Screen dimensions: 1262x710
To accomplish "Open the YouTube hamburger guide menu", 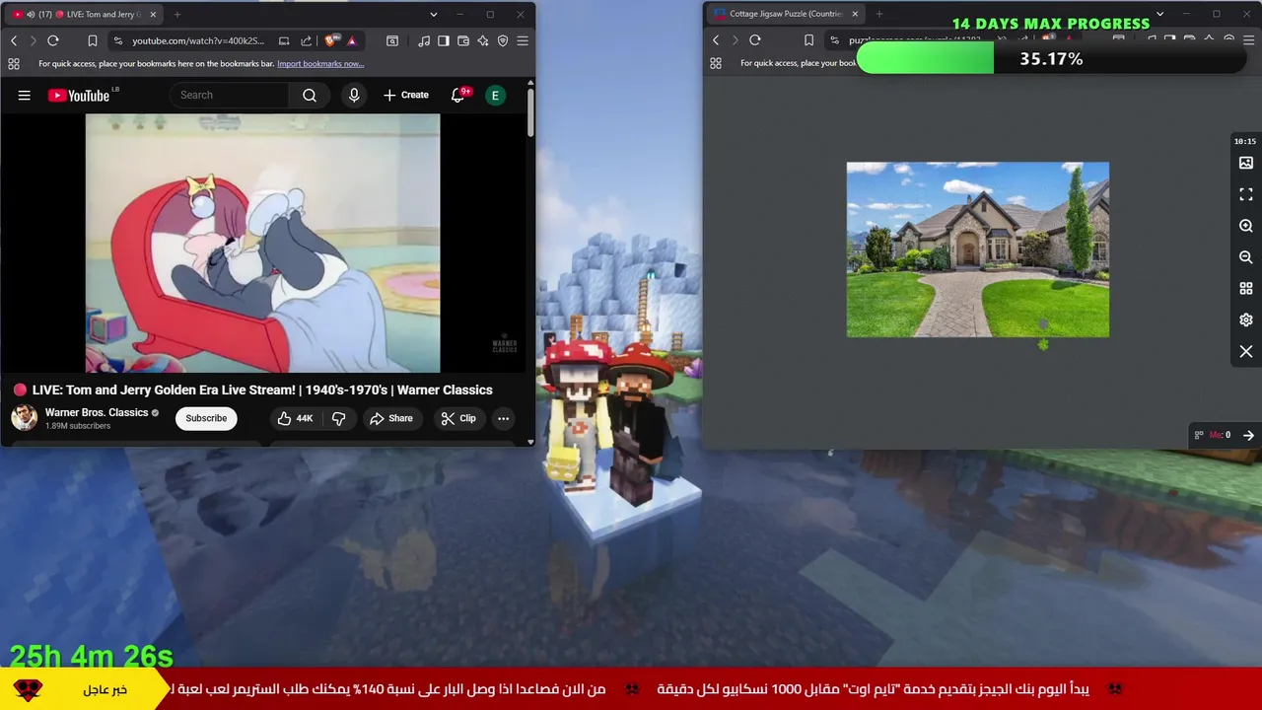I will tap(25, 96).
